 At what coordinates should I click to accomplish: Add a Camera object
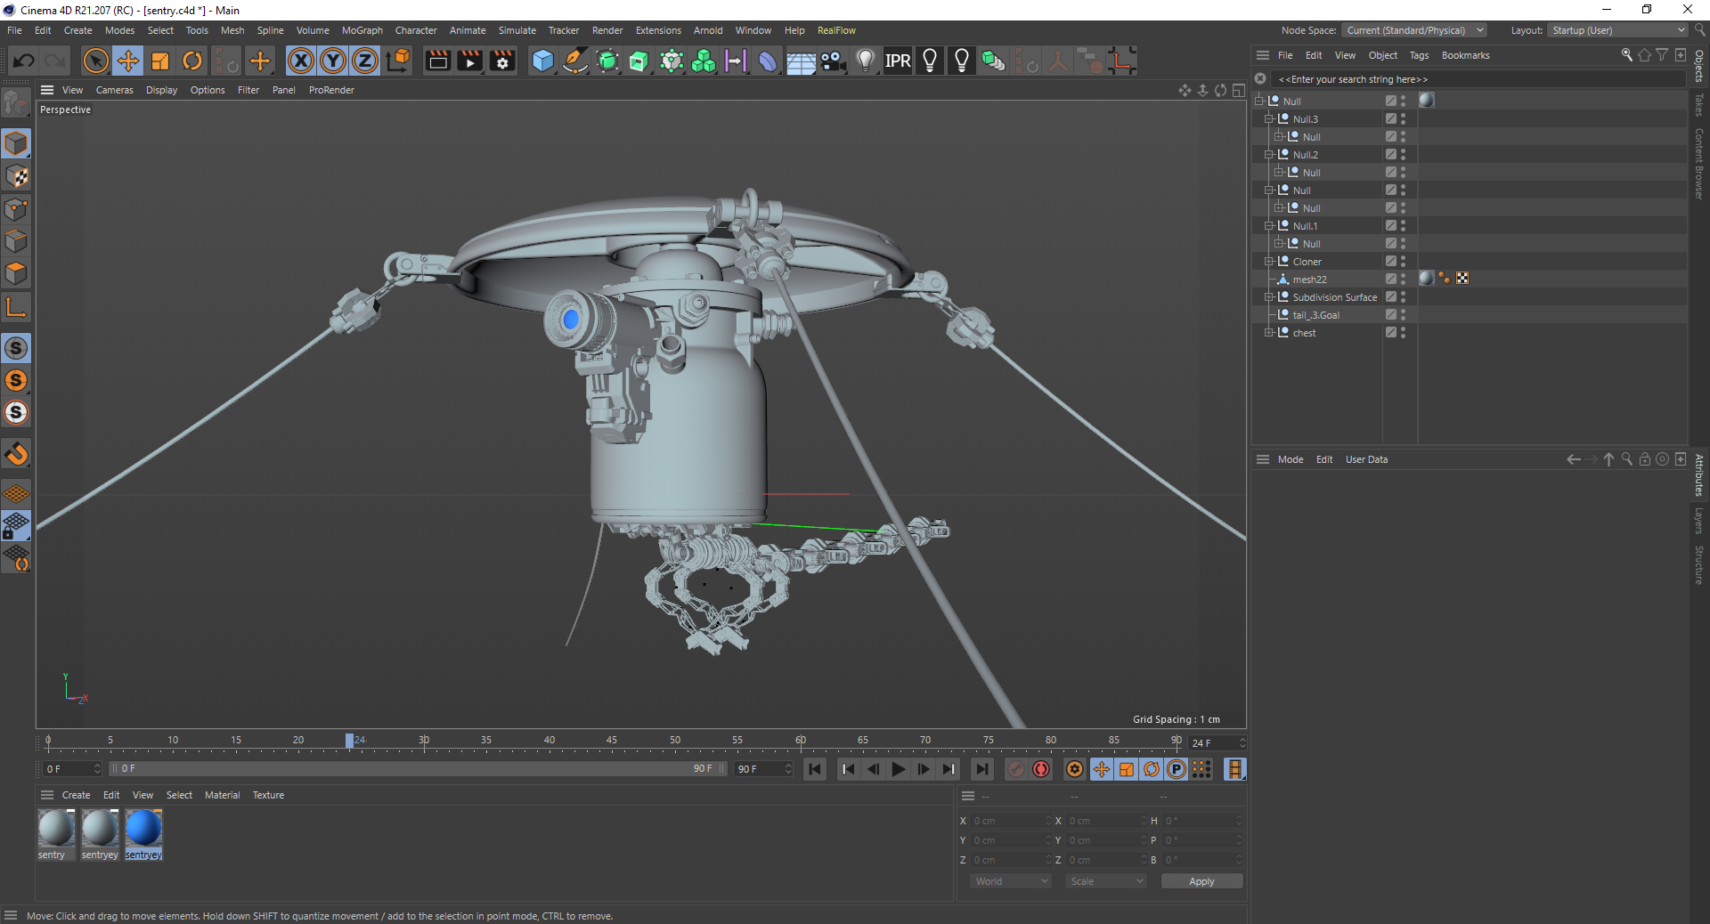tap(833, 61)
